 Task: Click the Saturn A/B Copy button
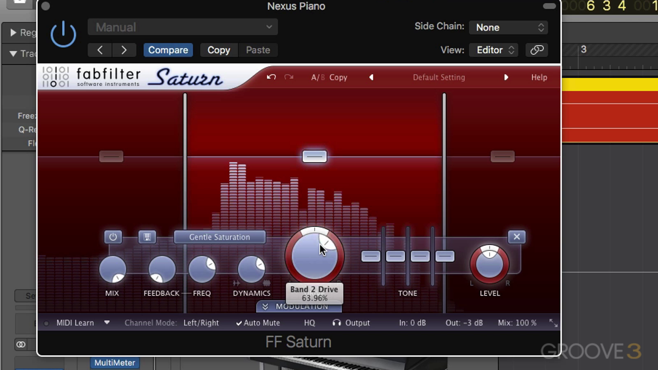(x=338, y=77)
